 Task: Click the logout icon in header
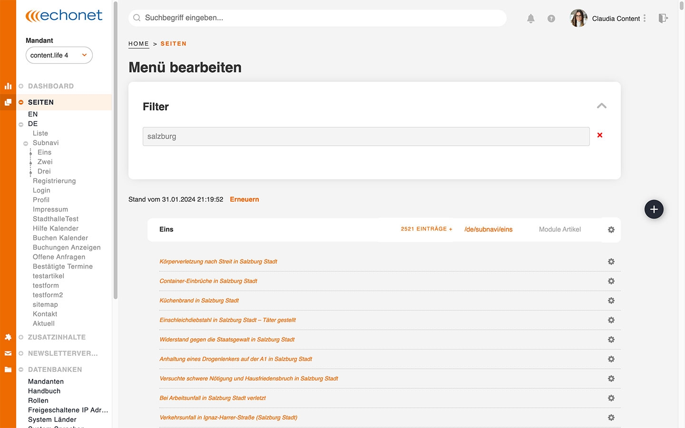[x=663, y=19]
